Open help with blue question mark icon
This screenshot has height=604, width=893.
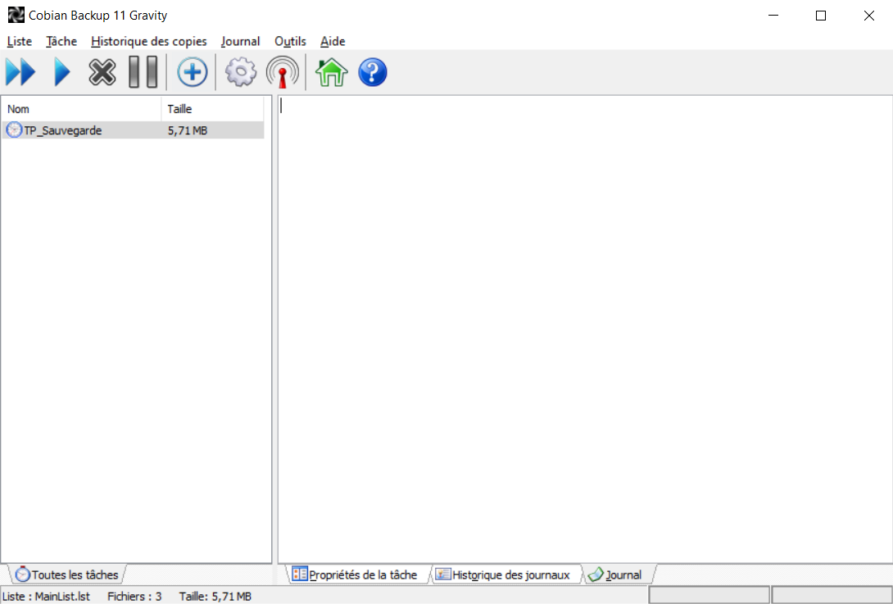pos(373,72)
